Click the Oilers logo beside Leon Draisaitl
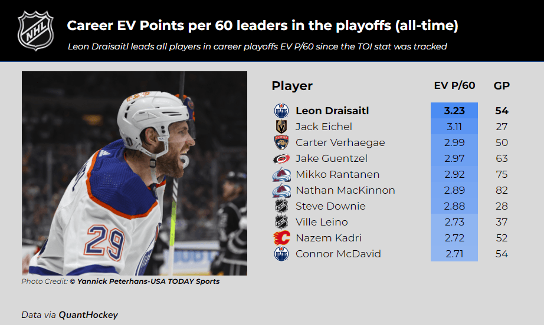This screenshot has width=544, height=325. (281, 111)
